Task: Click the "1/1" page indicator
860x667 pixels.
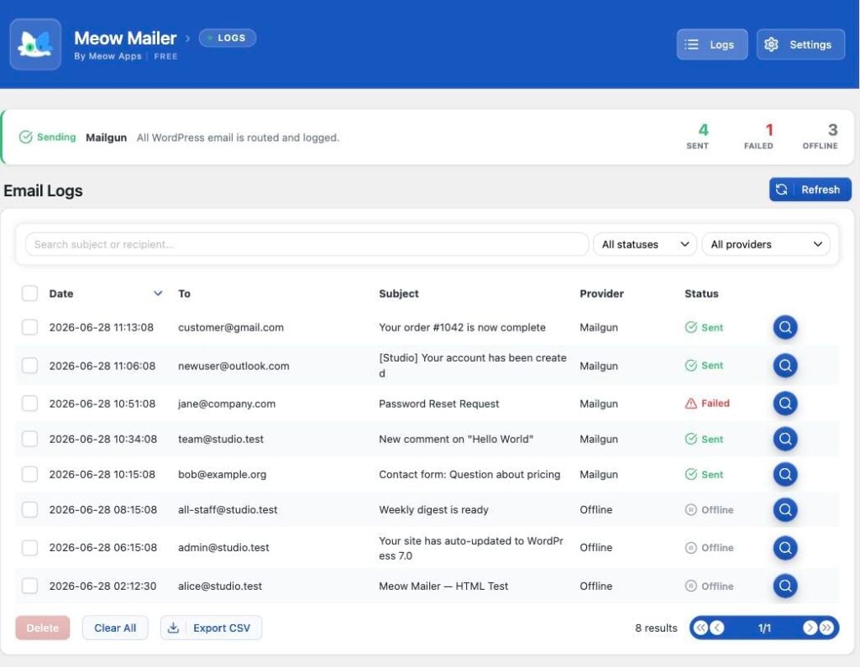Action: point(764,628)
